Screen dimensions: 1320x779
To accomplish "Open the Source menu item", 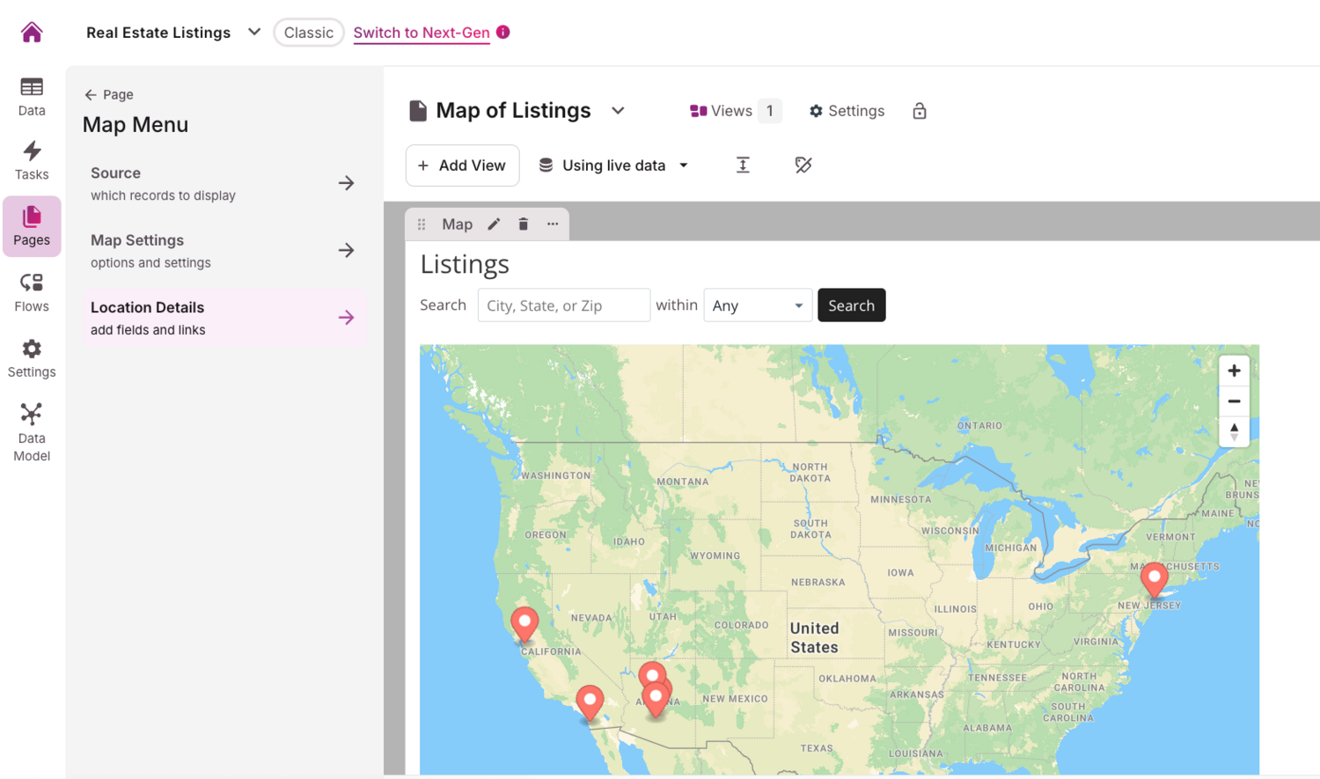I will (x=223, y=183).
